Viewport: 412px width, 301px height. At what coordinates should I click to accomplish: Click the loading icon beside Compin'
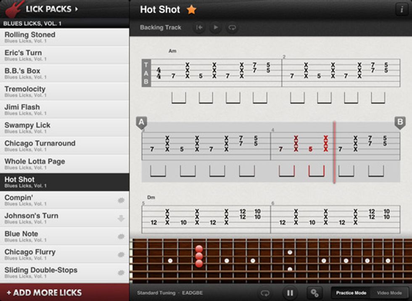121,200
